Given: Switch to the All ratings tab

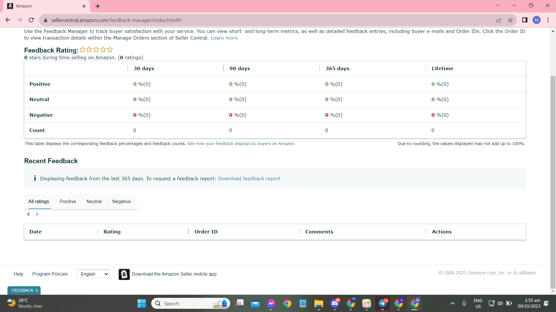Looking at the screenshot, I should pos(39,201).
